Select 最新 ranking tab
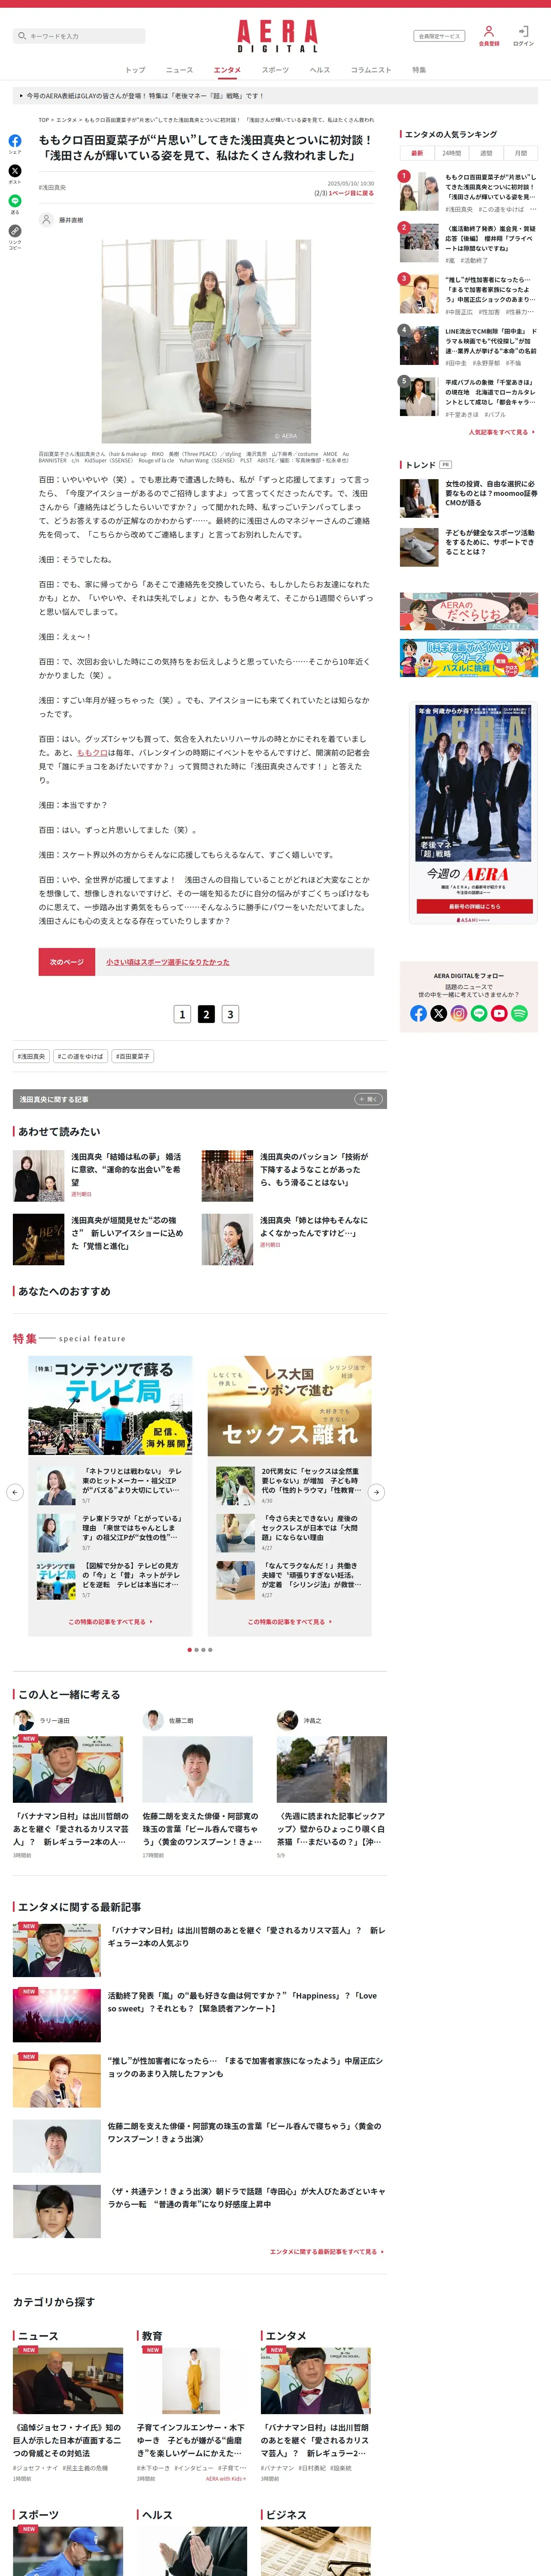The height and width of the screenshot is (2576, 551). 417,153
